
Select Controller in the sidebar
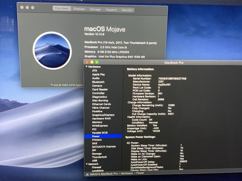[98, 93]
